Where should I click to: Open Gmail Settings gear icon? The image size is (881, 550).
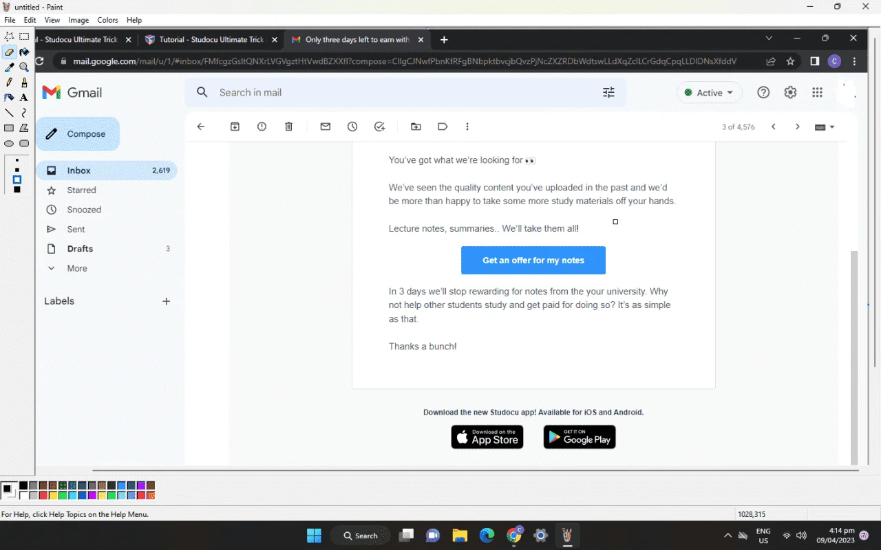(790, 93)
